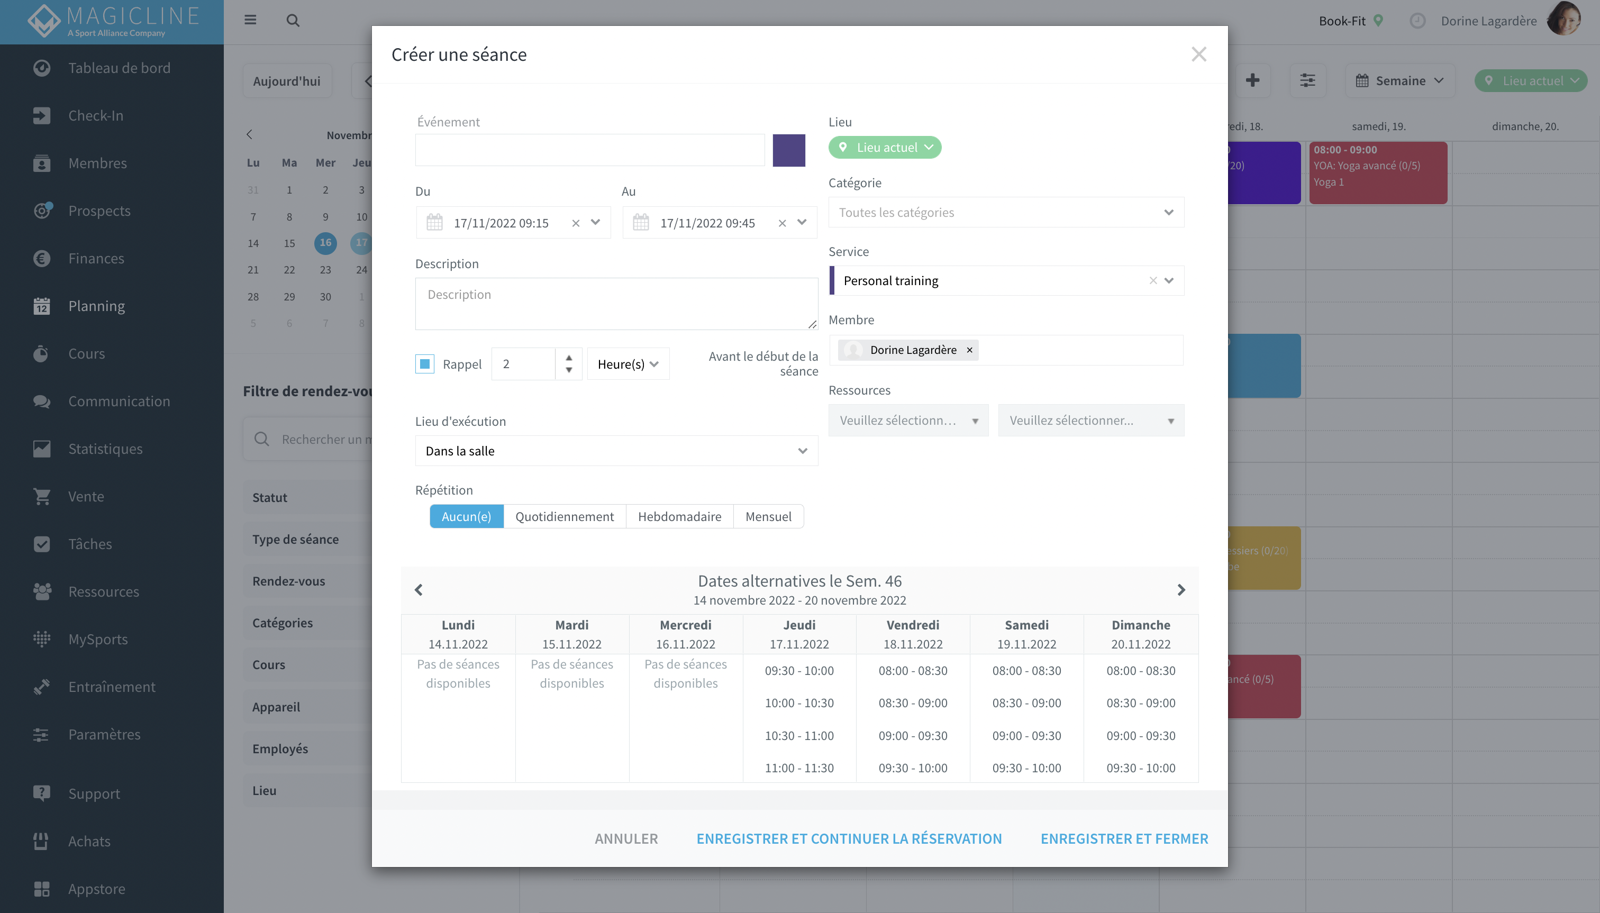Remove Dorine Lagardère member tag

tap(970, 350)
